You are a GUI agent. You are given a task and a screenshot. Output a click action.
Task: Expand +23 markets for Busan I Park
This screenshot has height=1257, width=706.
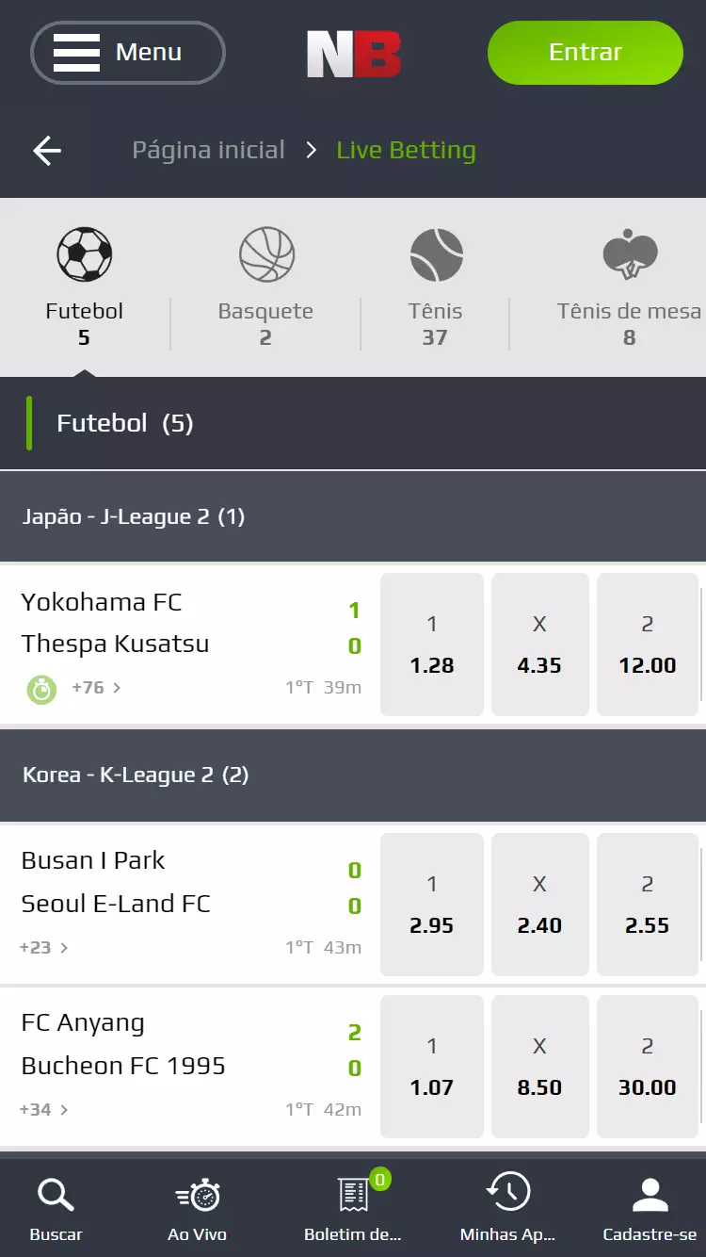click(x=44, y=947)
